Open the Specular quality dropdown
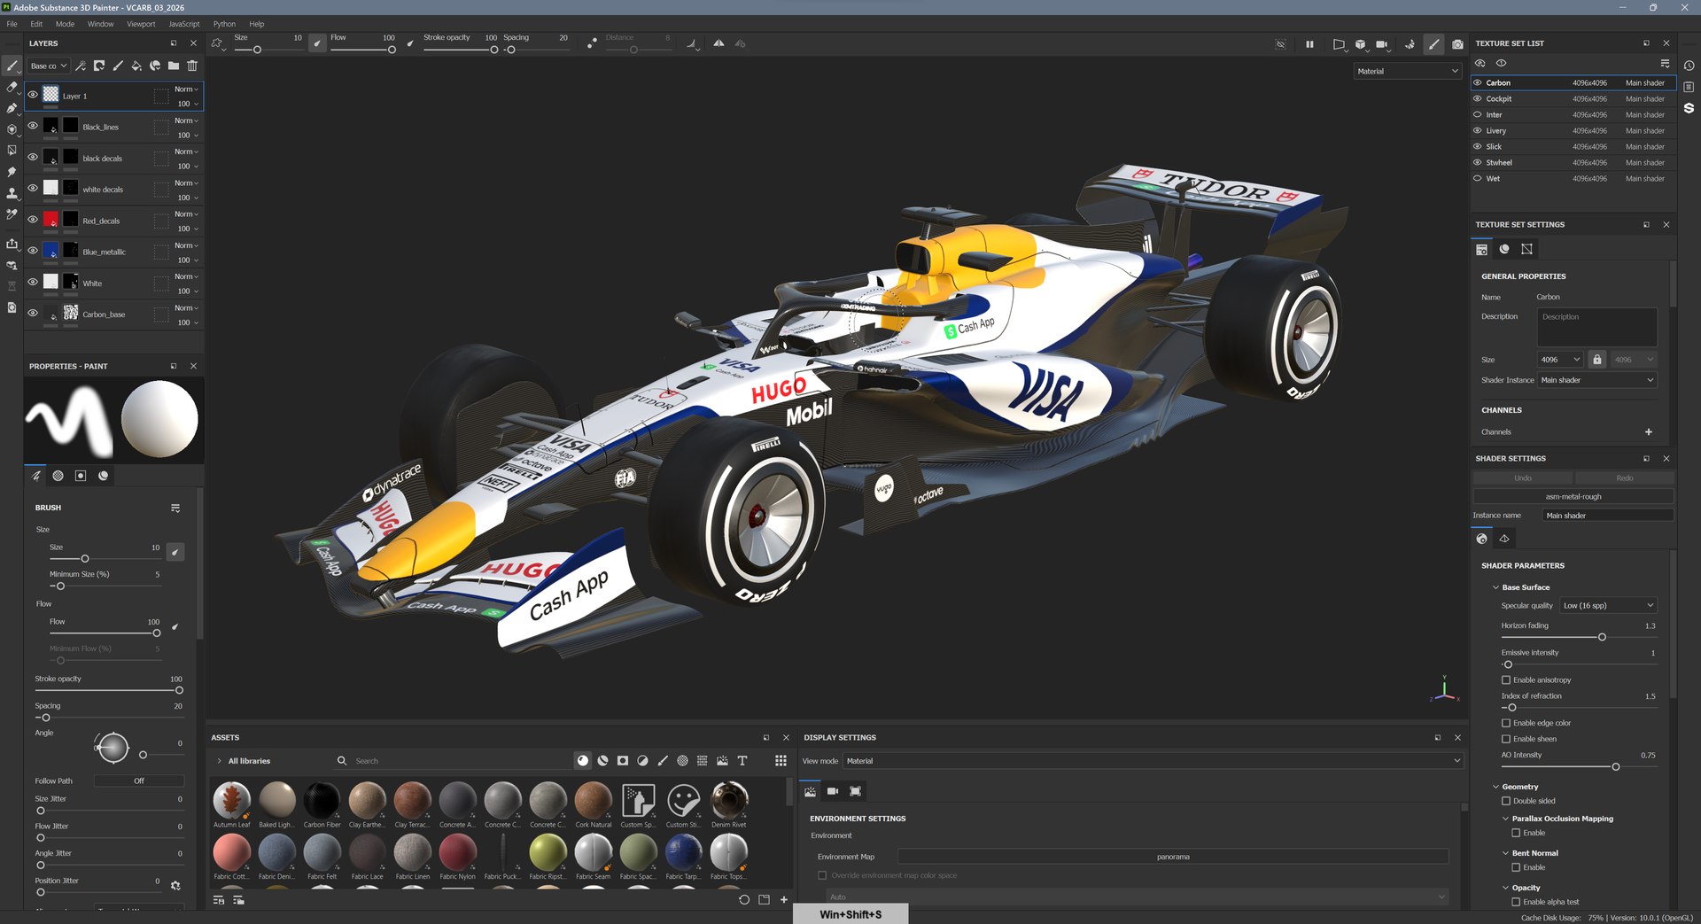The width and height of the screenshot is (1701, 924). coord(1608,606)
